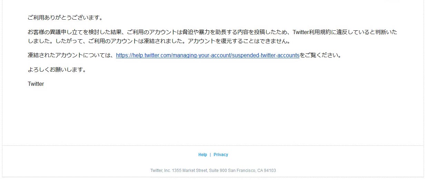This screenshot has height=184, width=425.
Task: Click the sentence ご利用のアカウントは凍結されました。
Action: [x=138, y=41]
